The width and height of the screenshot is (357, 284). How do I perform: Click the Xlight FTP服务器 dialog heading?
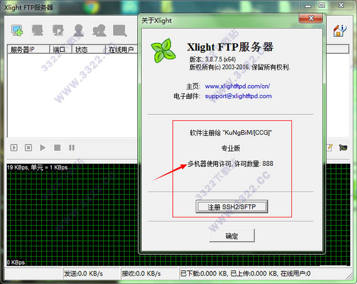pos(230,47)
